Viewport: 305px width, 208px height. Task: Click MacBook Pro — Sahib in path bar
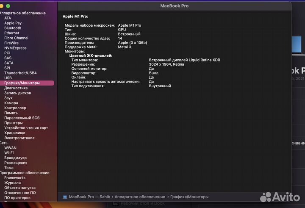(x=89, y=197)
